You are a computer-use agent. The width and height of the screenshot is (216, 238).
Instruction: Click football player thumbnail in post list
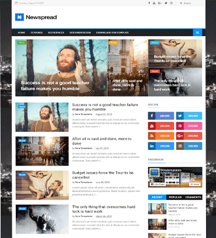click(42, 219)
